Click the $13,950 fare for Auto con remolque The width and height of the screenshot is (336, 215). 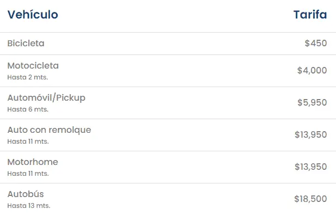click(x=310, y=135)
